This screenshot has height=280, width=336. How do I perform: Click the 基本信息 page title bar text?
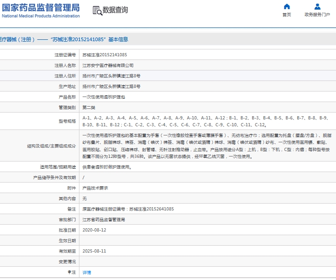click(63, 39)
